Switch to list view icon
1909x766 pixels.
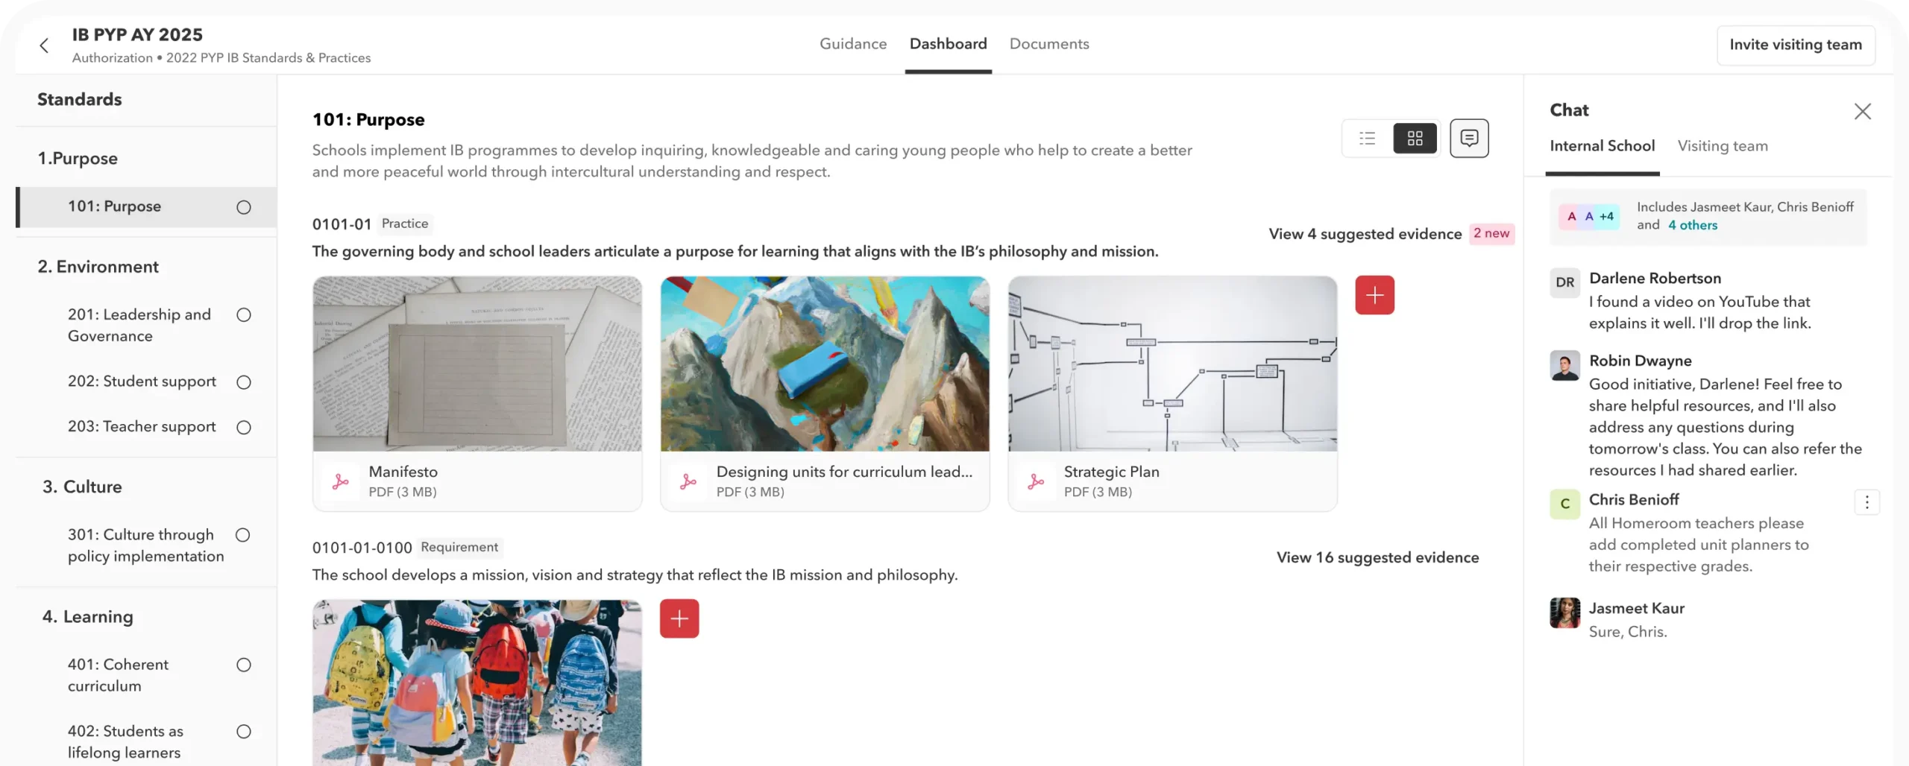click(1367, 138)
